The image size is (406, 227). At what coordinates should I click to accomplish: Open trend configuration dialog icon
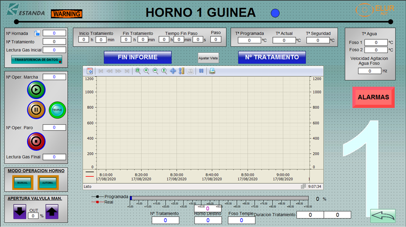point(90,71)
